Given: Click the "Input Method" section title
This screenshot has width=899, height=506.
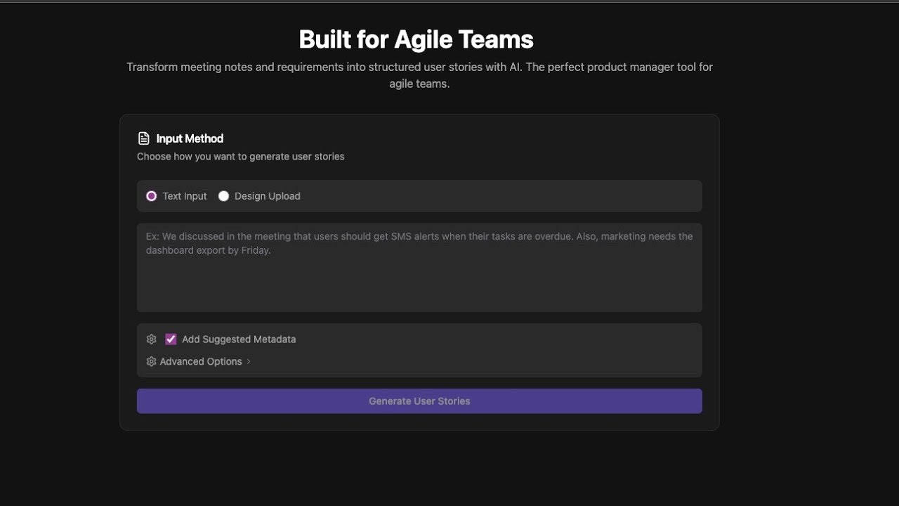Looking at the screenshot, I should pyautogui.click(x=190, y=138).
